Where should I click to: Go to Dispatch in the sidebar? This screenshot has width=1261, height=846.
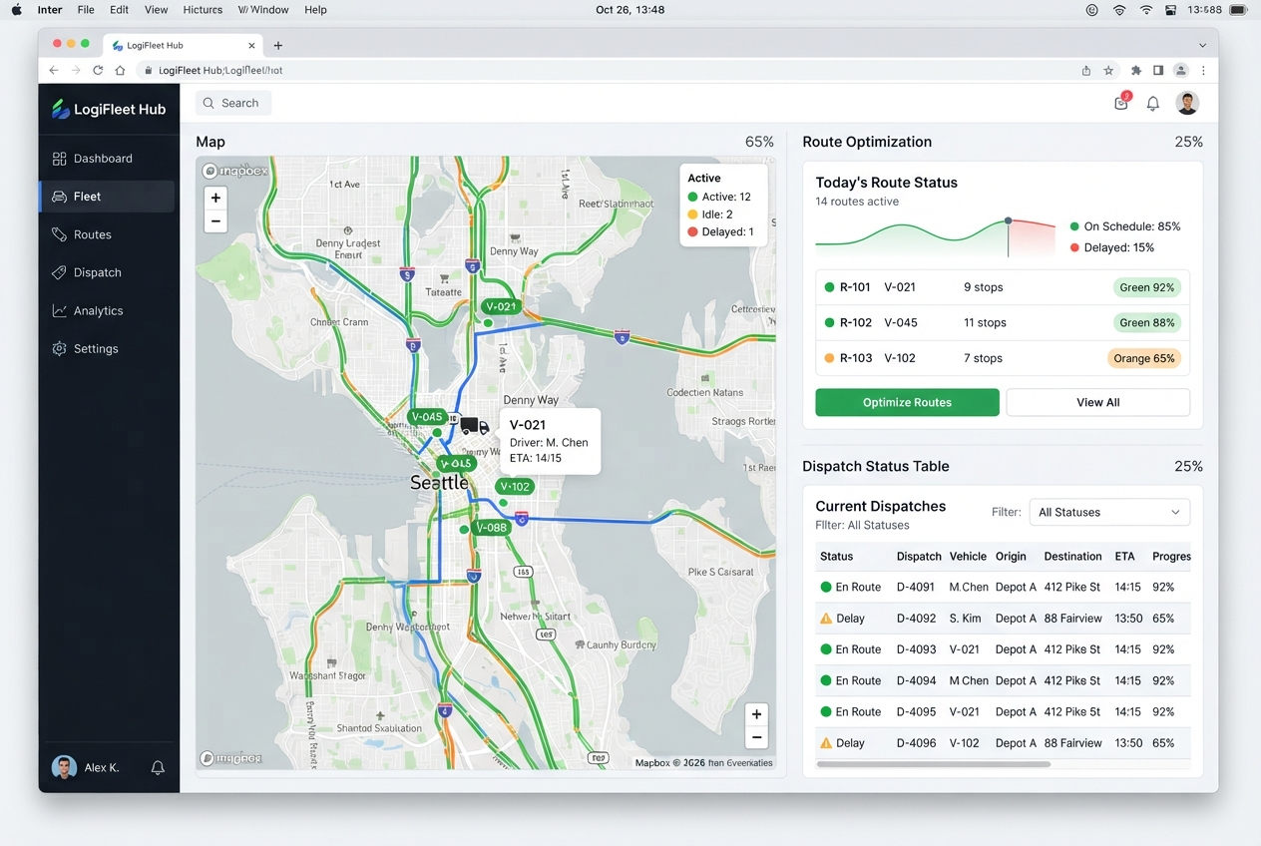tap(108, 272)
